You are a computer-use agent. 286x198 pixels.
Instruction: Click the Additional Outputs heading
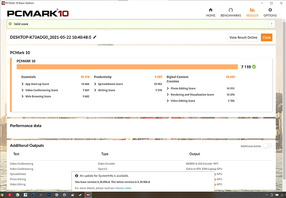[x=27, y=146]
